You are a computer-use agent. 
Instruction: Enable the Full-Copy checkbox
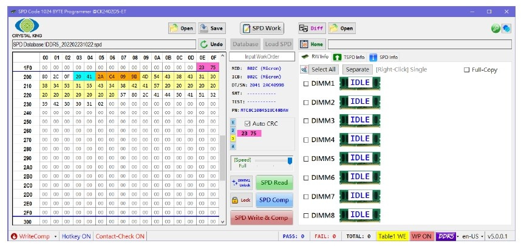(x=466, y=70)
